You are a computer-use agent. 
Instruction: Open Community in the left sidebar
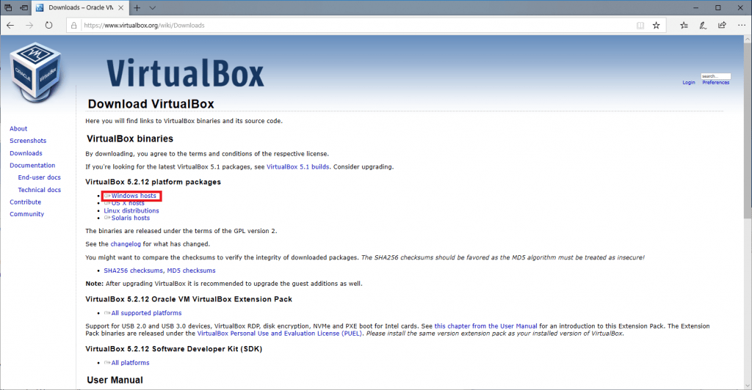[x=26, y=214]
